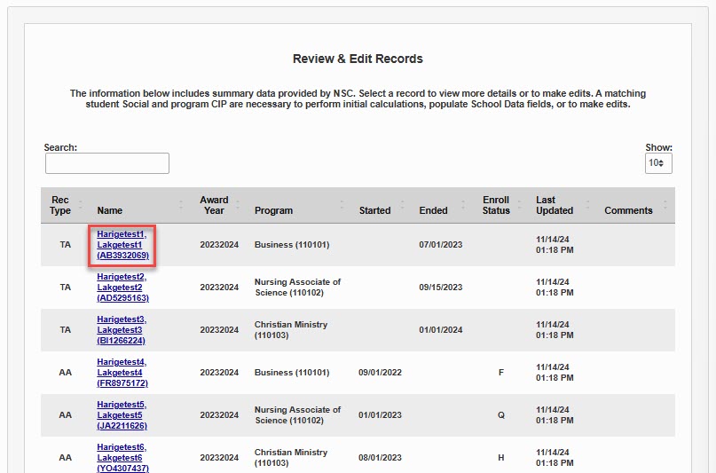Screen dimensions: 716x473
Task: Sort the table by Program
Action: pos(273,210)
